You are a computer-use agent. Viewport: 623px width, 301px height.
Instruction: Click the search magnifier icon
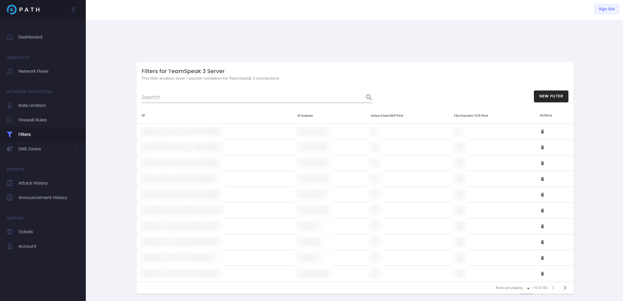(369, 97)
